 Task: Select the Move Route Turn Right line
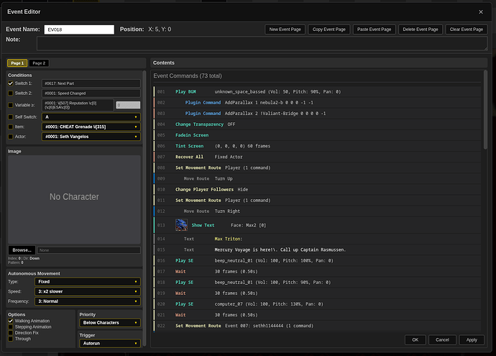317,211
